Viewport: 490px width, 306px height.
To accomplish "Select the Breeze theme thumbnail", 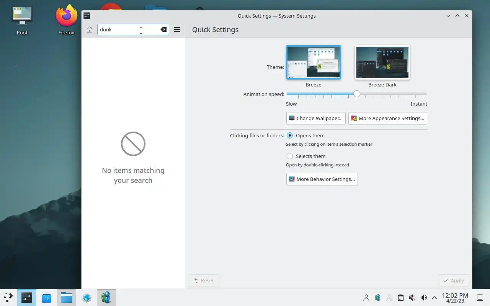I will (314, 62).
